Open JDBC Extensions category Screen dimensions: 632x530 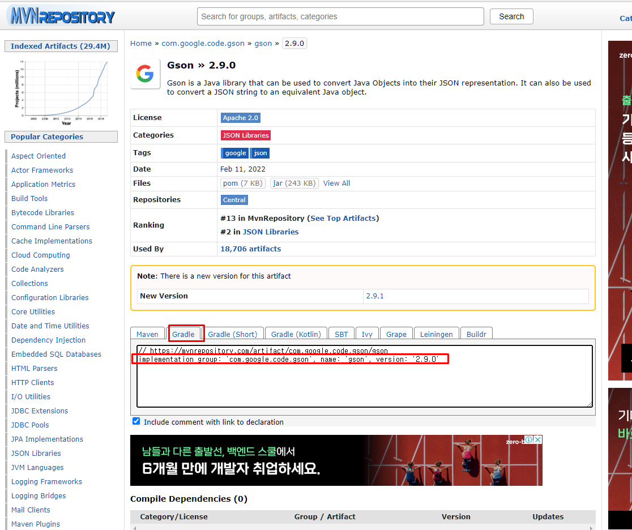tap(40, 411)
